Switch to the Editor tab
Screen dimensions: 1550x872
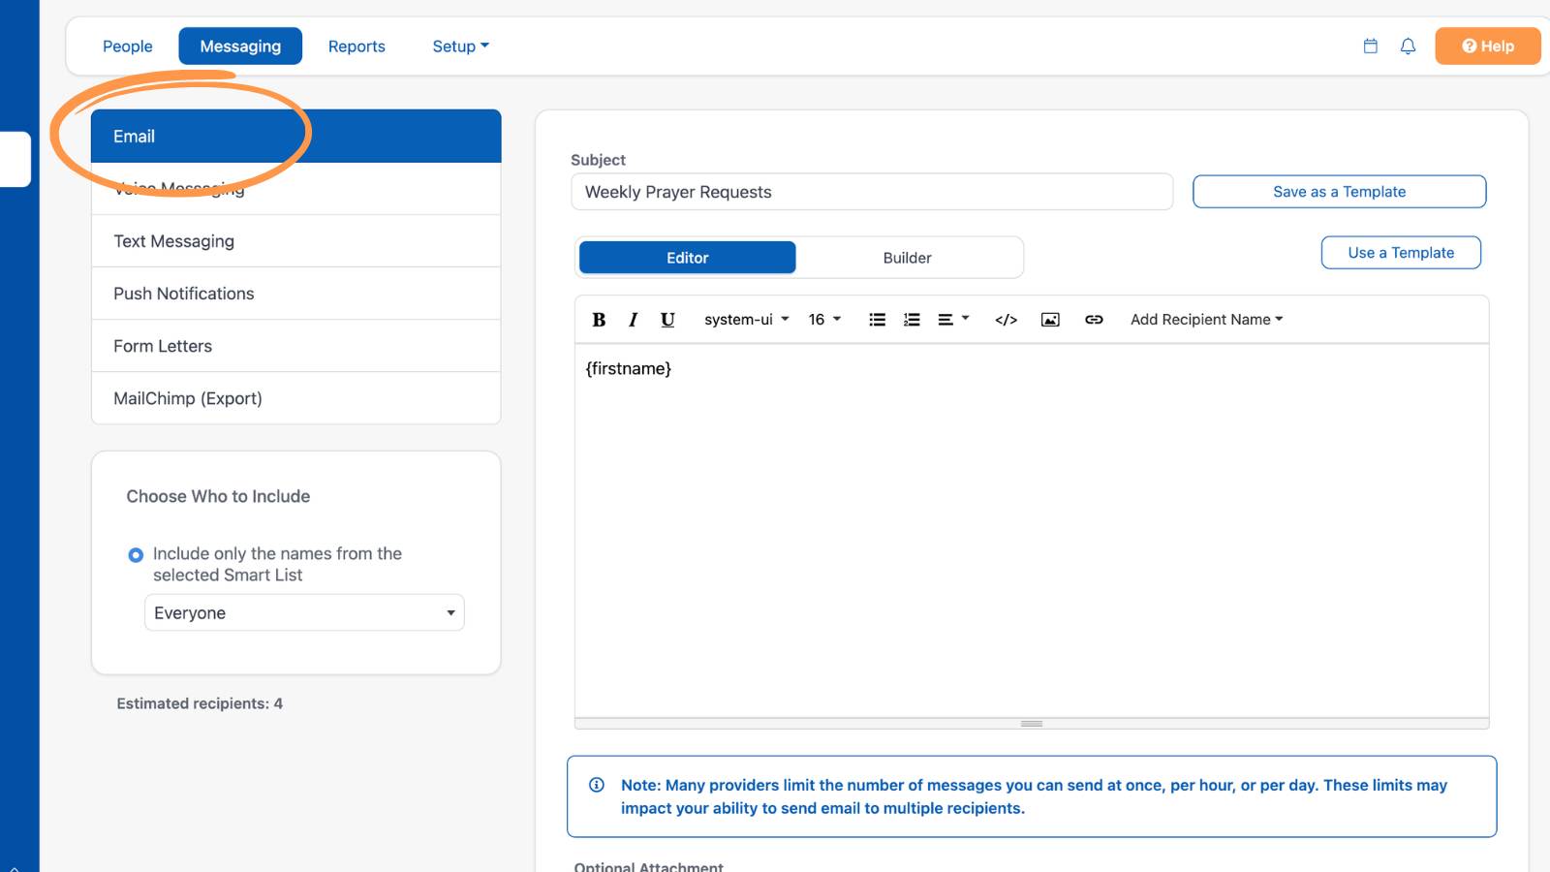click(x=688, y=258)
